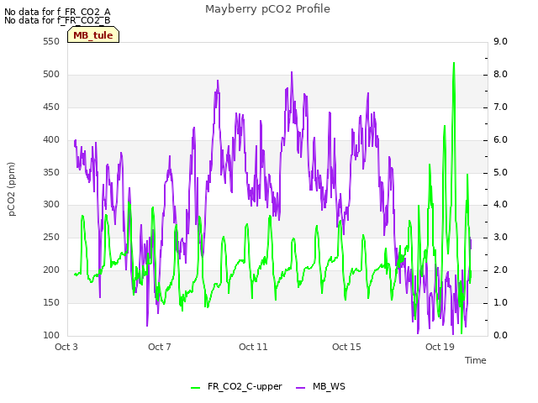Click the 200 left axis value
The width and height of the screenshot is (538, 403).
(x=51, y=270)
